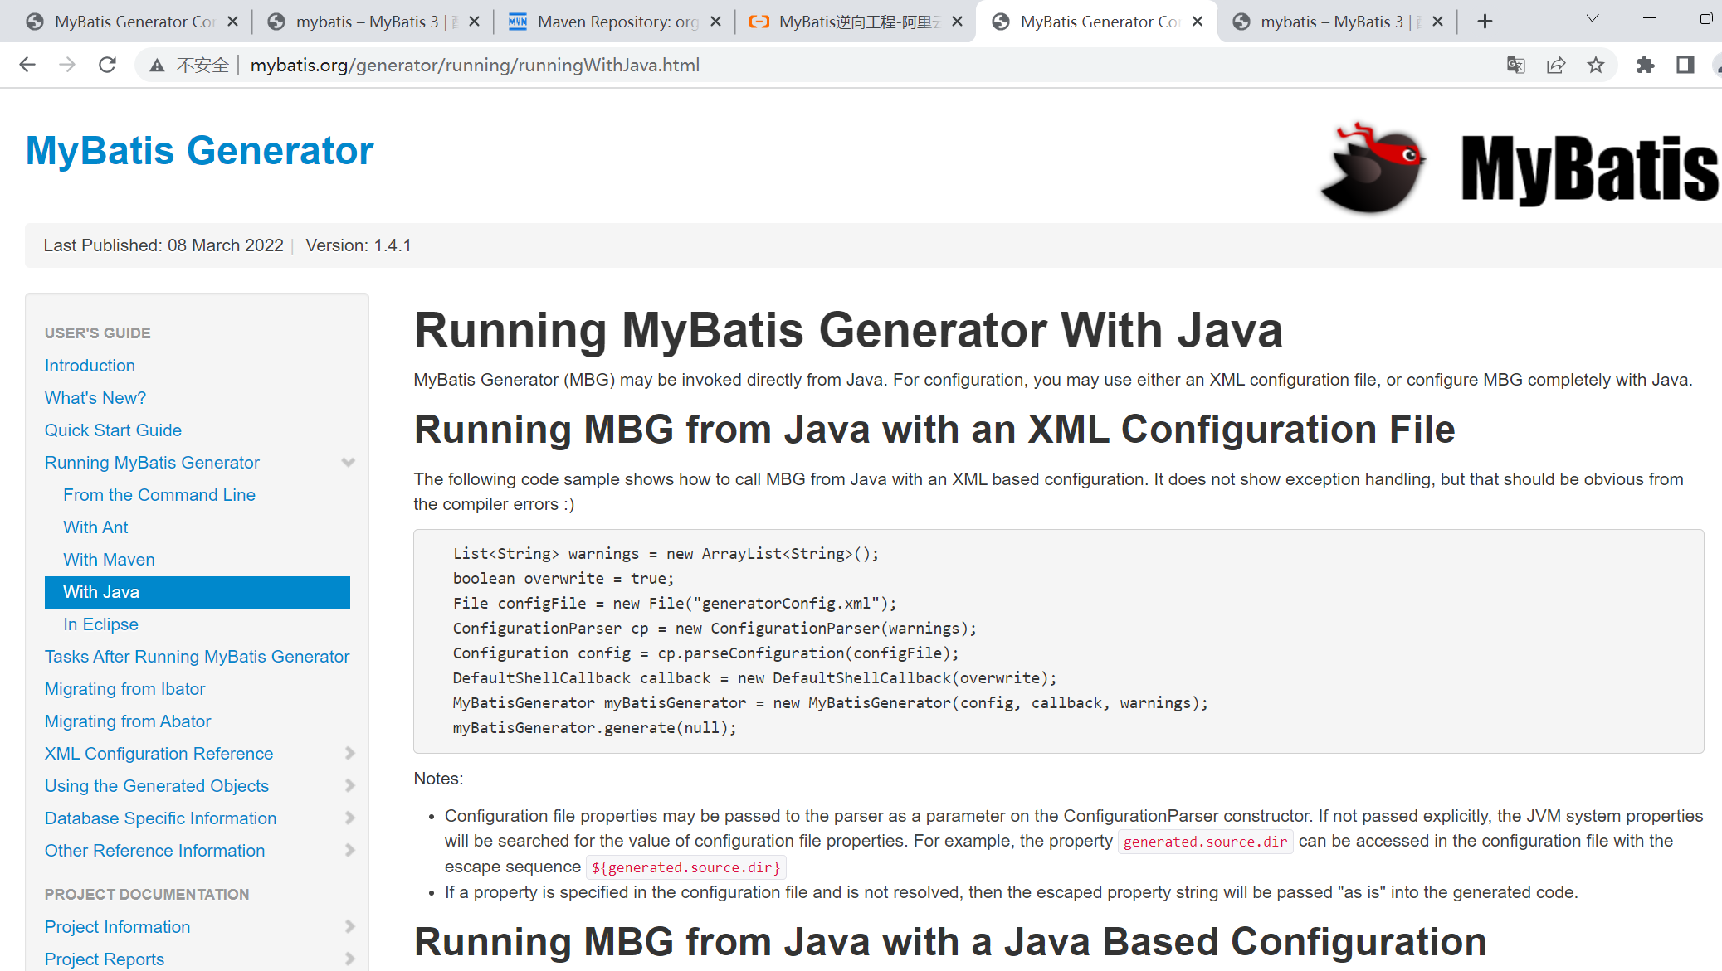Expand Using the Generated Objects submenu
The image size is (1722, 971).
pyautogui.click(x=349, y=786)
